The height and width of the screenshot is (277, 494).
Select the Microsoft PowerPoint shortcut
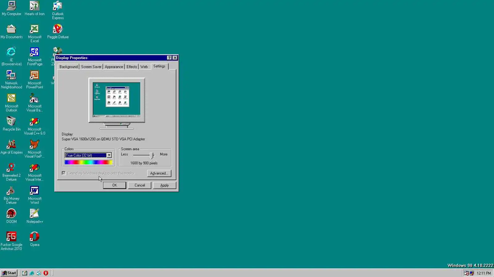pos(35,79)
